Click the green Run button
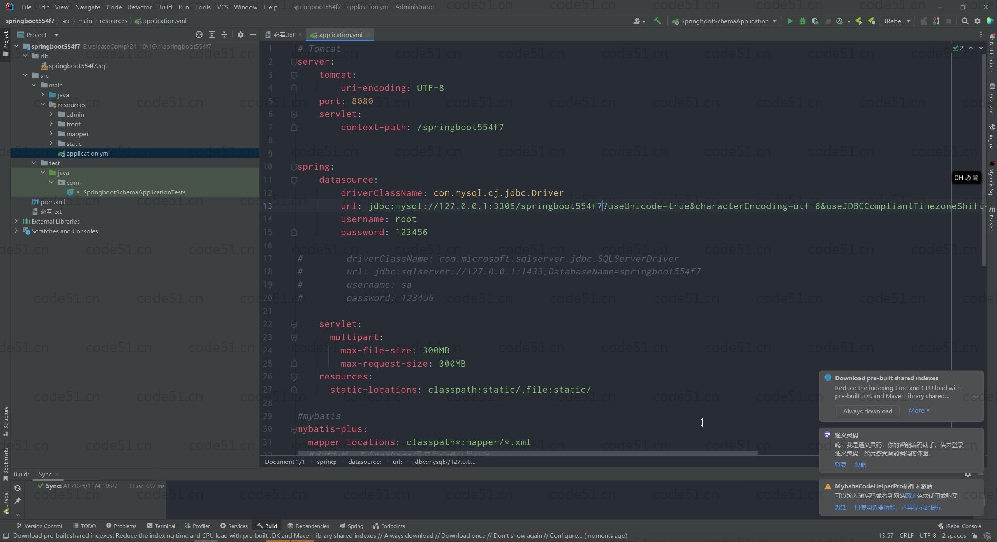The width and height of the screenshot is (997, 542). (x=790, y=21)
